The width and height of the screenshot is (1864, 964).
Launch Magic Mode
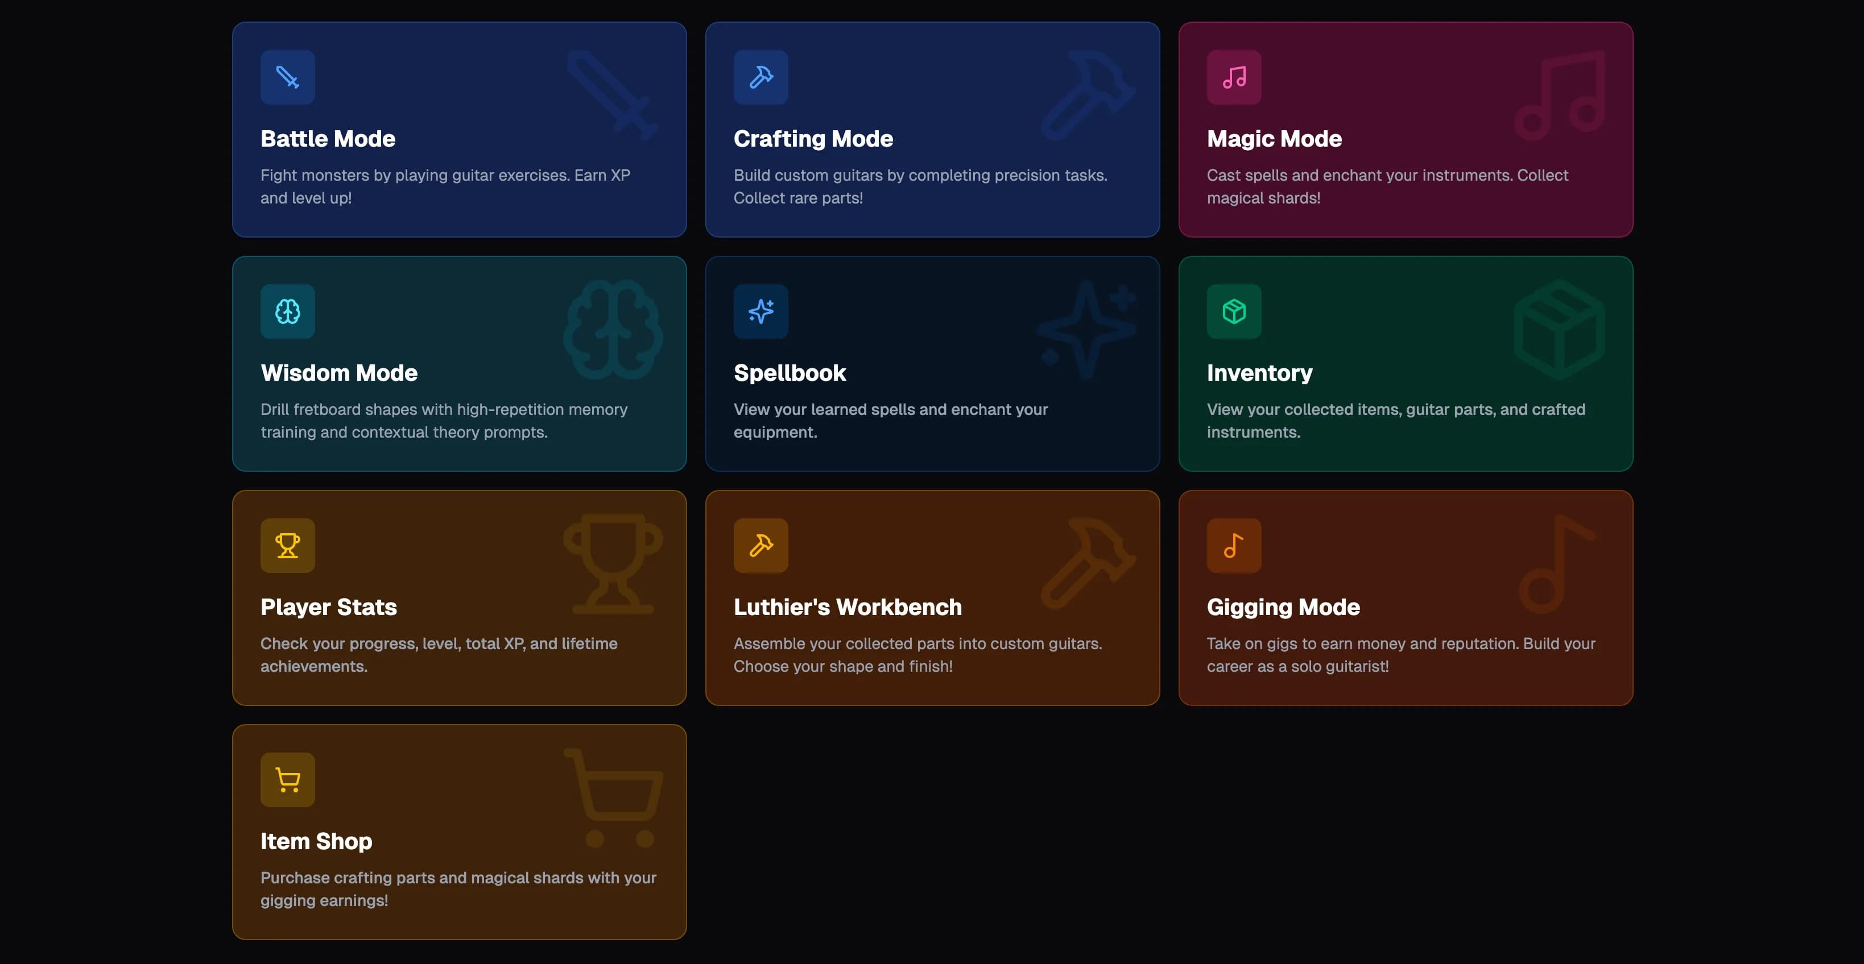pos(1406,130)
